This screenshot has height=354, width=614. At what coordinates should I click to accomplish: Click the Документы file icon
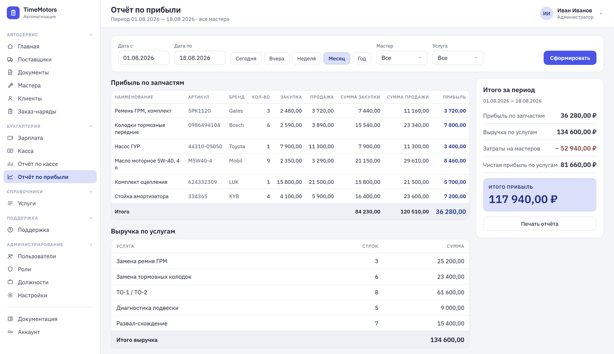[10, 72]
